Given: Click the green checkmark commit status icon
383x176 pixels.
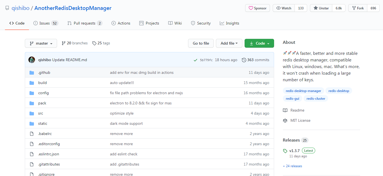Looking at the screenshot, I should pos(195,60).
